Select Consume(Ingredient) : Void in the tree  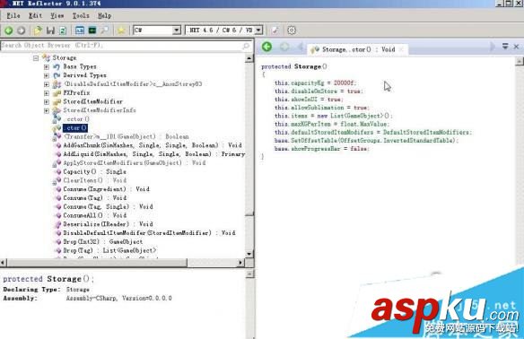pos(106,189)
